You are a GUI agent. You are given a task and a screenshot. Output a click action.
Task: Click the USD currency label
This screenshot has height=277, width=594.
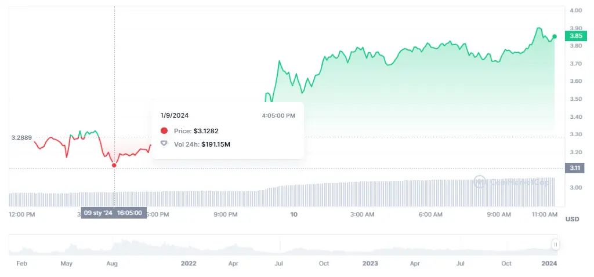click(573, 219)
